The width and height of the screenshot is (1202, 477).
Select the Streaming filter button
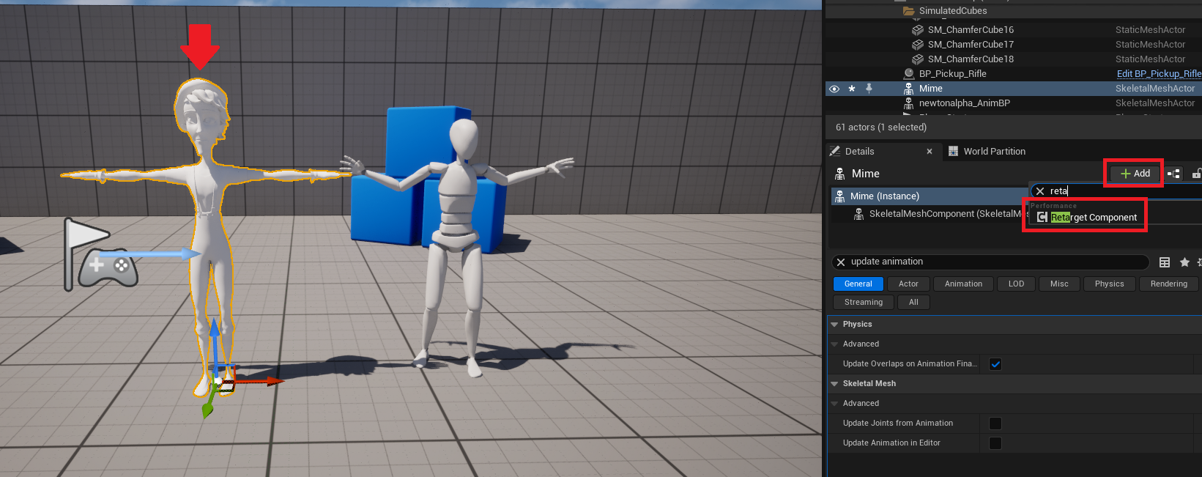[x=863, y=303]
